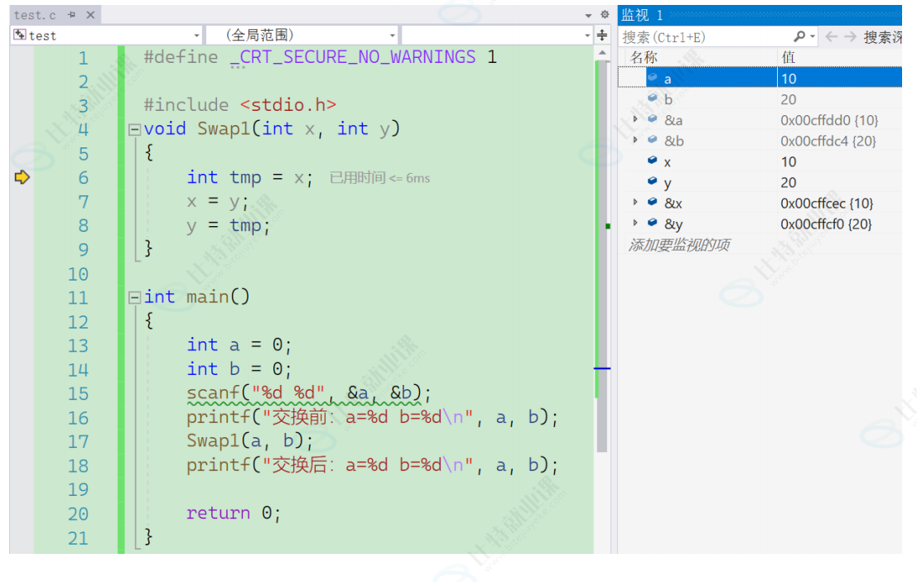
Task: Click the variable icon beside &a
Action: [653, 118]
